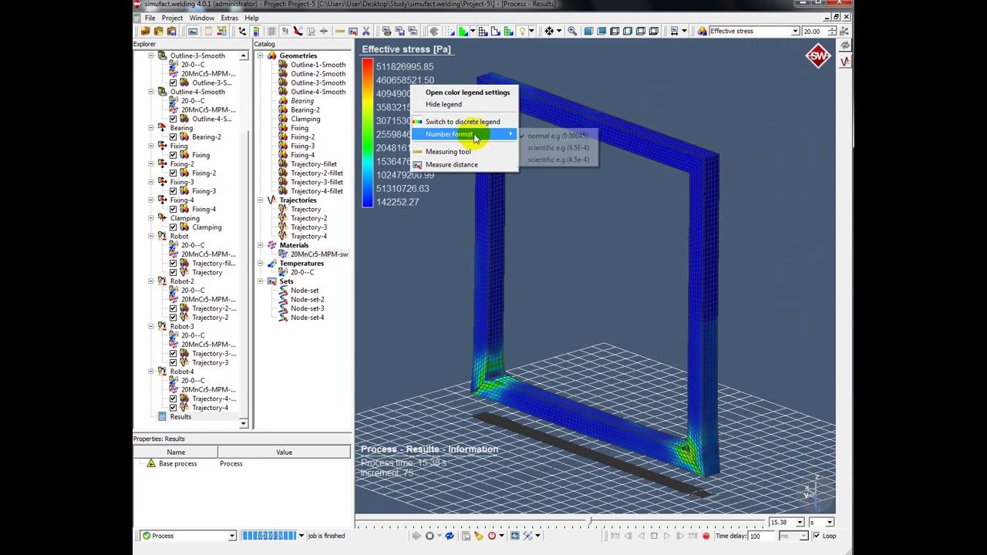Toggle the Outline-3-S... checkbox in Explorer
Image resolution: width=987 pixels, height=555 pixels.
click(x=173, y=82)
